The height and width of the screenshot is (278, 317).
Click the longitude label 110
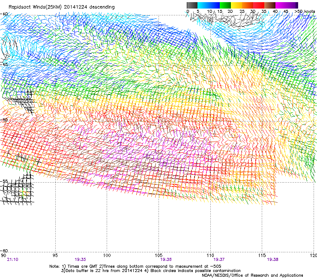tap(210, 255)
